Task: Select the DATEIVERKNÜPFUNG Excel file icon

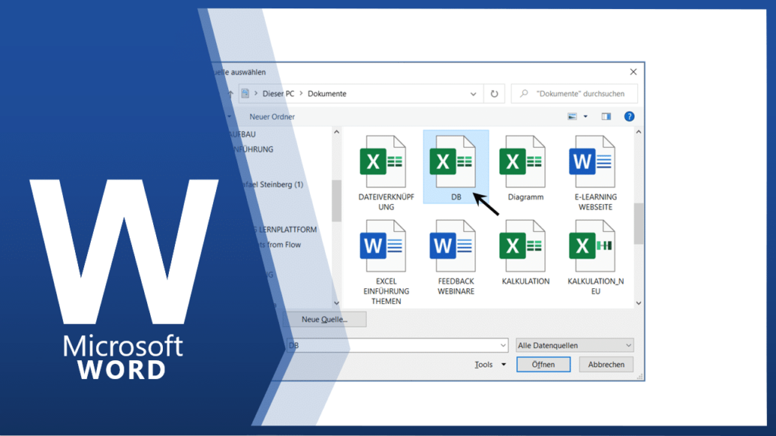Action: [x=383, y=162]
